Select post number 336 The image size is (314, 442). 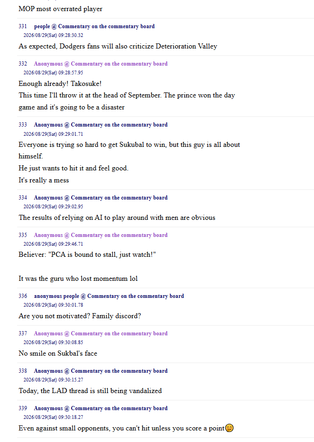(x=23, y=296)
